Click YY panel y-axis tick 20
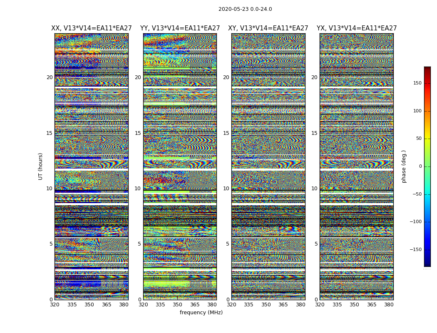Image resolution: width=437 pixels, height=333 pixels. point(138,77)
